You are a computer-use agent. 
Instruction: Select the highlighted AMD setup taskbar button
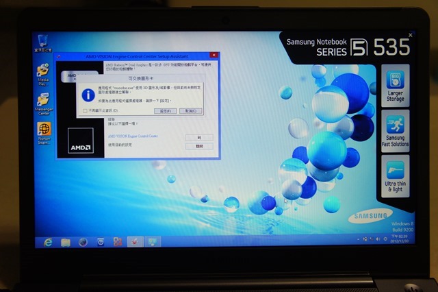(136, 242)
